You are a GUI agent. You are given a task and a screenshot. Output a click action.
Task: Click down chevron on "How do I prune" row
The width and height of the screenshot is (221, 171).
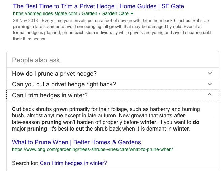click(x=210, y=73)
